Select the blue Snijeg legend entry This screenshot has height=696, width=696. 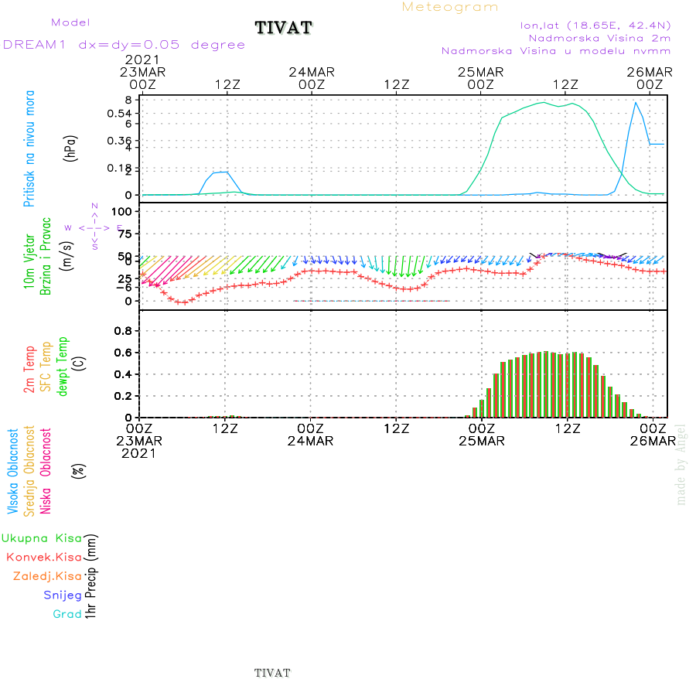point(63,595)
